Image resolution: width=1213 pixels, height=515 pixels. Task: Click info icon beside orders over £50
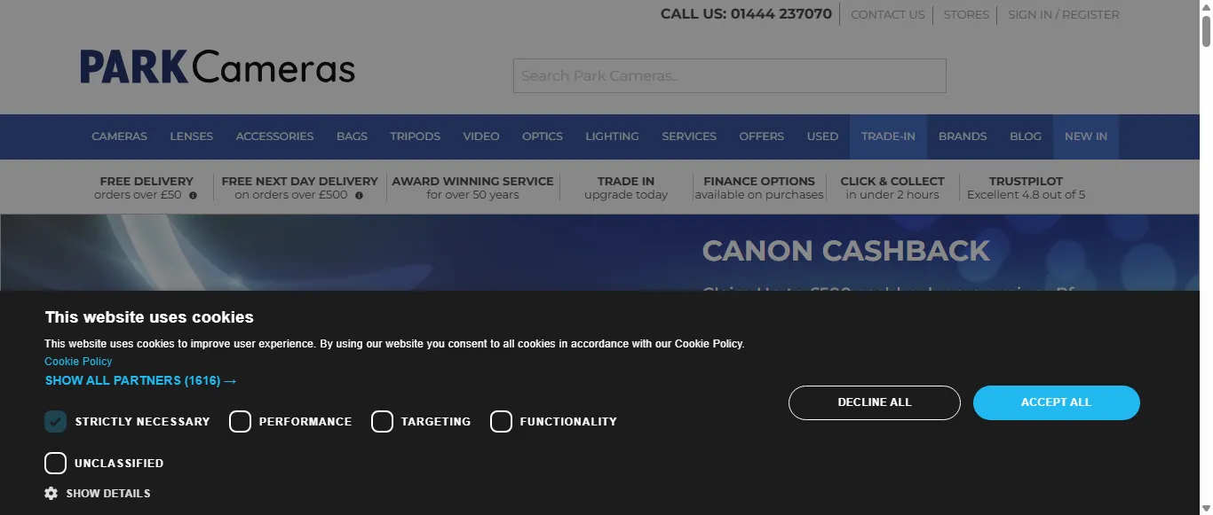(193, 195)
